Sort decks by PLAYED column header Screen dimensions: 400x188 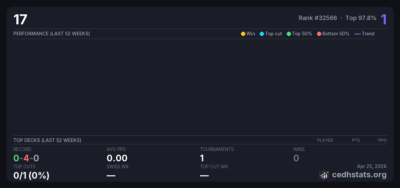[x=325, y=140]
